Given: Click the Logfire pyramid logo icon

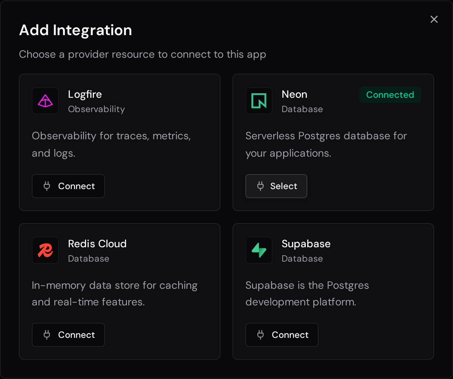Looking at the screenshot, I should (x=45, y=101).
